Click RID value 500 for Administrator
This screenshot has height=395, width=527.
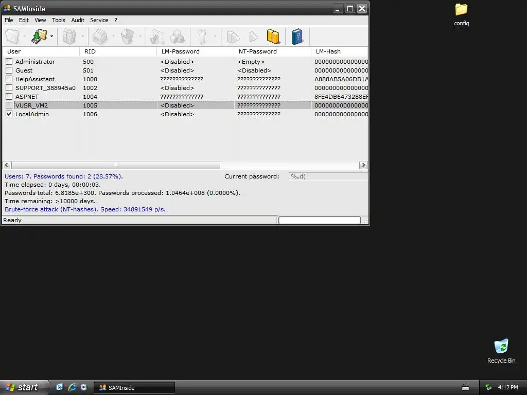coord(89,62)
